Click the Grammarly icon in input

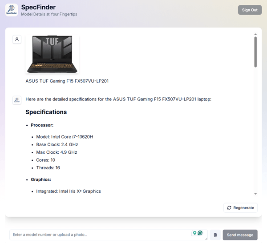pos(200,233)
